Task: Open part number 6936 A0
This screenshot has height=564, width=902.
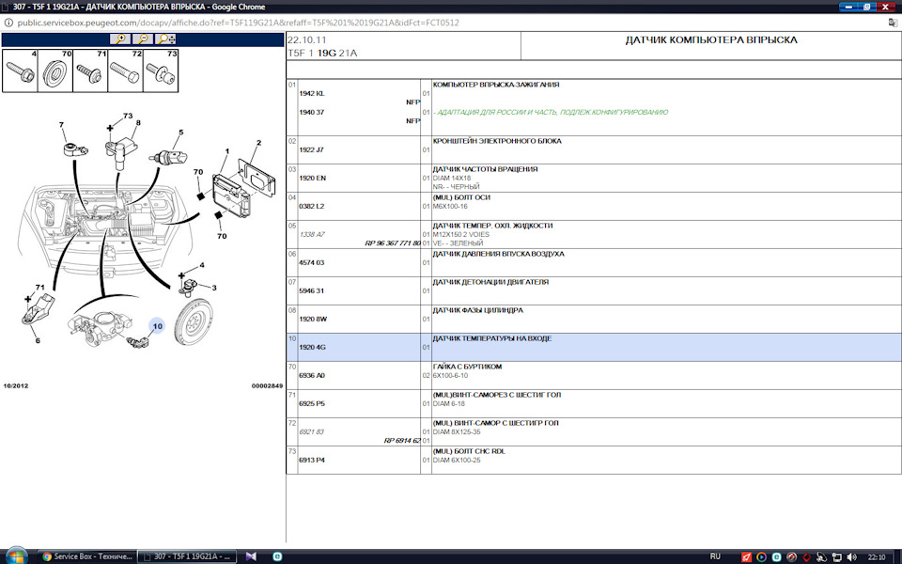Action: (x=312, y=375)
